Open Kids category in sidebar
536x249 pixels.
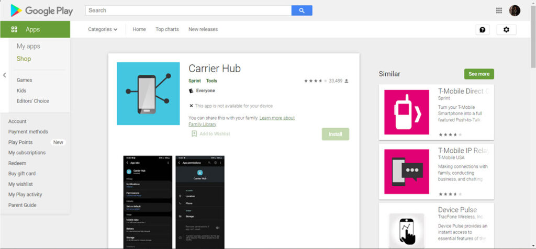[x=21, y=90]
